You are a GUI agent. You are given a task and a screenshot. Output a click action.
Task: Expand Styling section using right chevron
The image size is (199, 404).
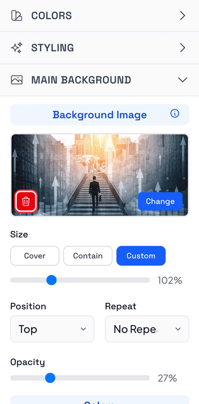click(x=183, y=48)
